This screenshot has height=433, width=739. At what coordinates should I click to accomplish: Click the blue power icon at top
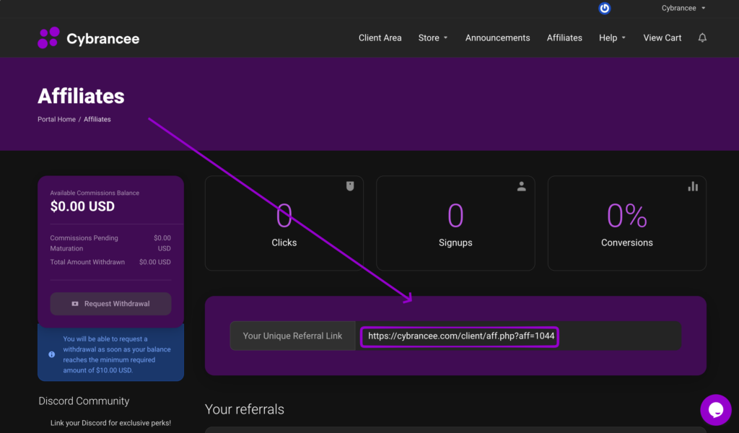[x=604, y=8]
